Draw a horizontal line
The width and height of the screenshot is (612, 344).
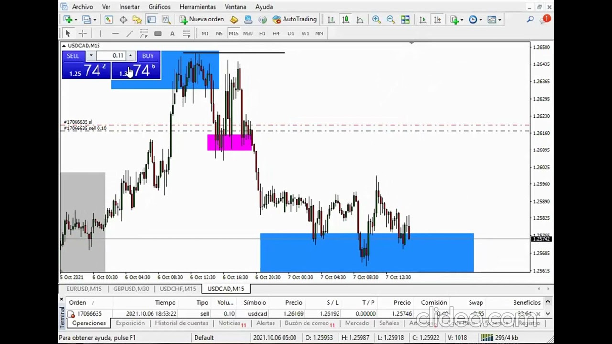[x=115, y=33]
